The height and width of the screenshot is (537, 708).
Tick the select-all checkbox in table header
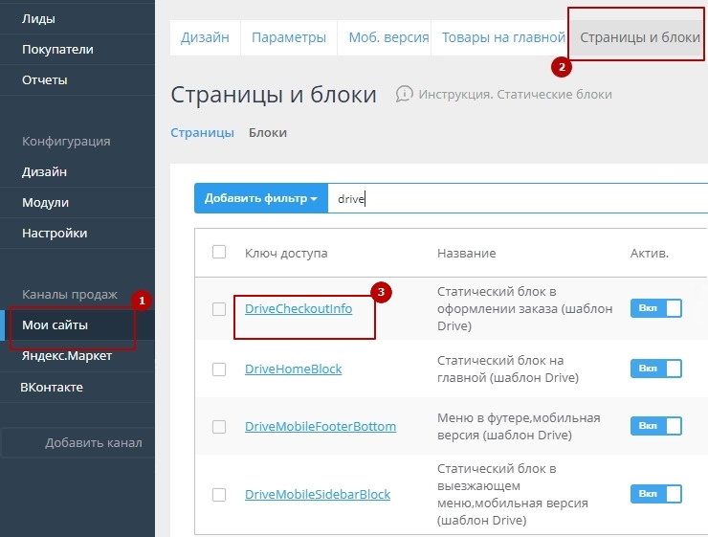219,252
